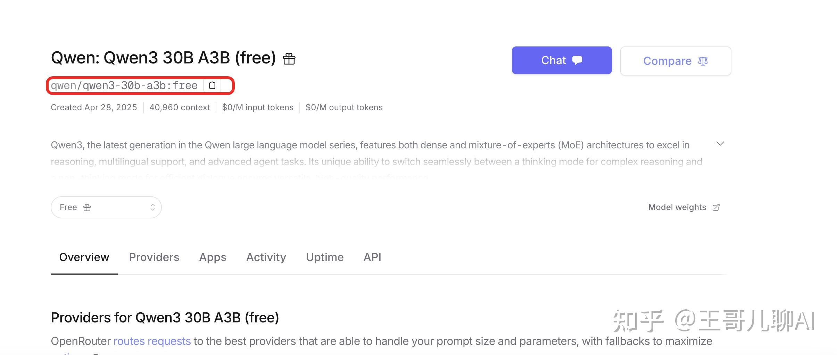Viewport: 837px width, 355px height.
Task: Open the Apps tab
Action: (213, 257)
